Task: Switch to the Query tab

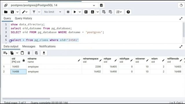Action: click(x=7, y=18)
